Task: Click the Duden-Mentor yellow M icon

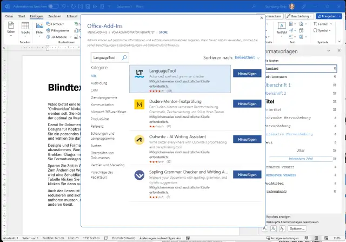Action: click(x=139, y=103)
